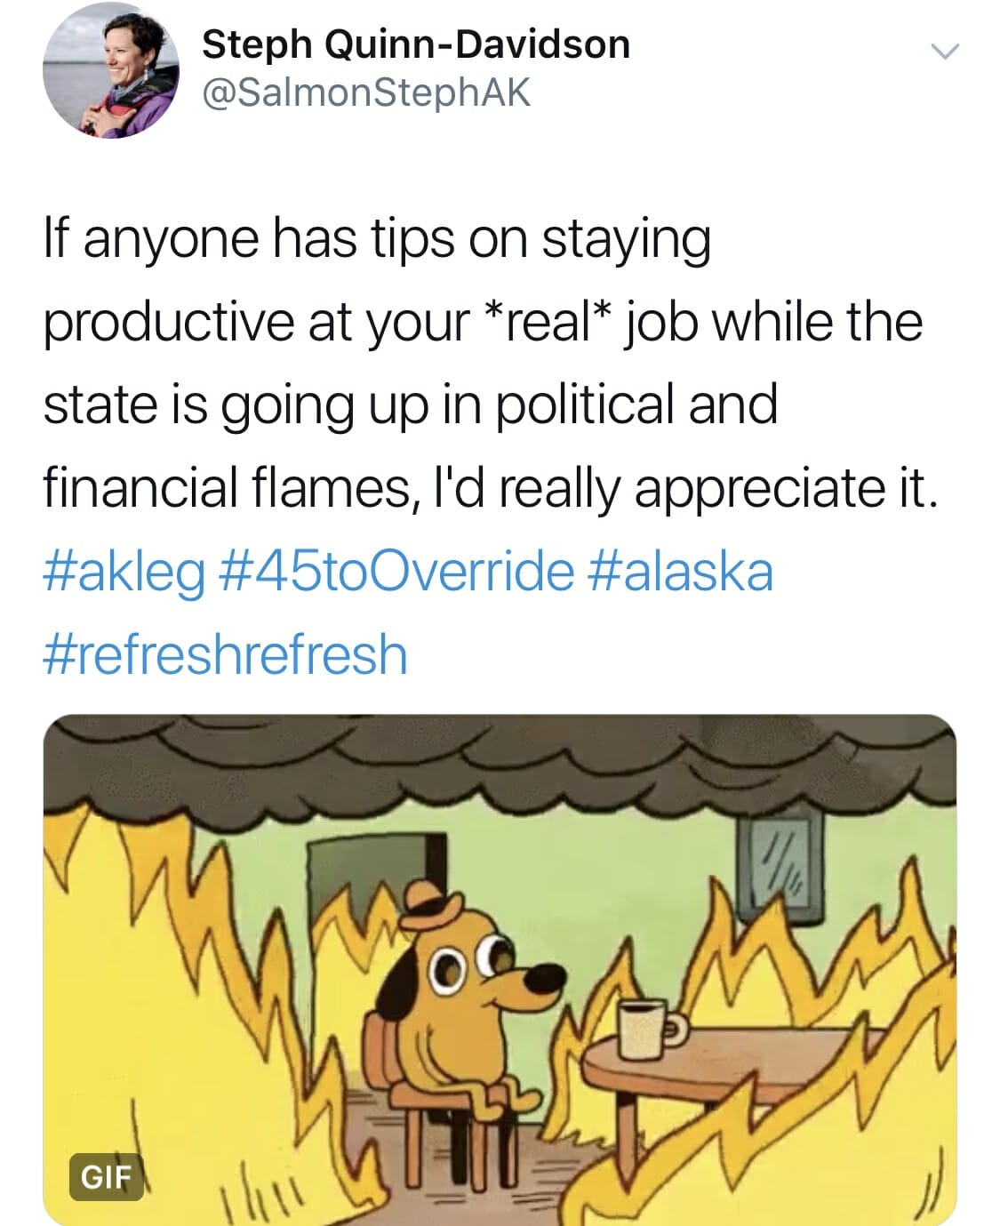Tap the GIF badge on the image

pos(106,1176)
